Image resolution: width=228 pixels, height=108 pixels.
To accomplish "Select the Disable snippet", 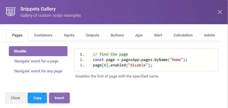I will (38, 51).
